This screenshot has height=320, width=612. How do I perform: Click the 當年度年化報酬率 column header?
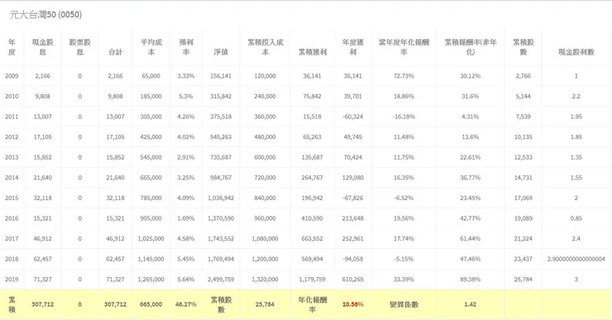pyautogui.click(x=404, y=47)
